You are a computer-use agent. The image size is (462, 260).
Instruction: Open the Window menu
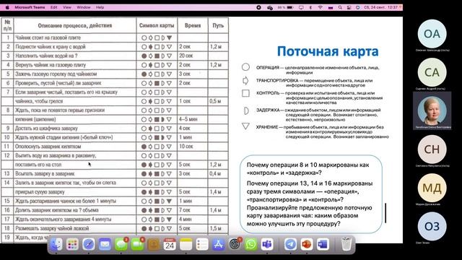[x=84, y=7]
